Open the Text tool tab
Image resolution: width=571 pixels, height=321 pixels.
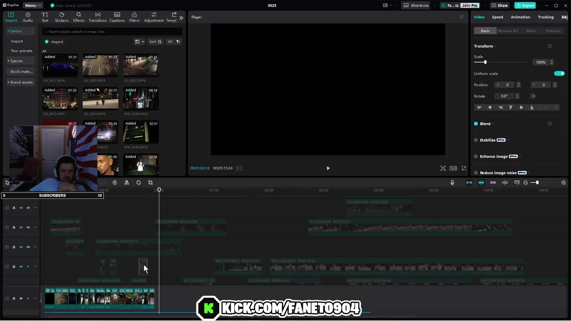(x=45, y=17)
